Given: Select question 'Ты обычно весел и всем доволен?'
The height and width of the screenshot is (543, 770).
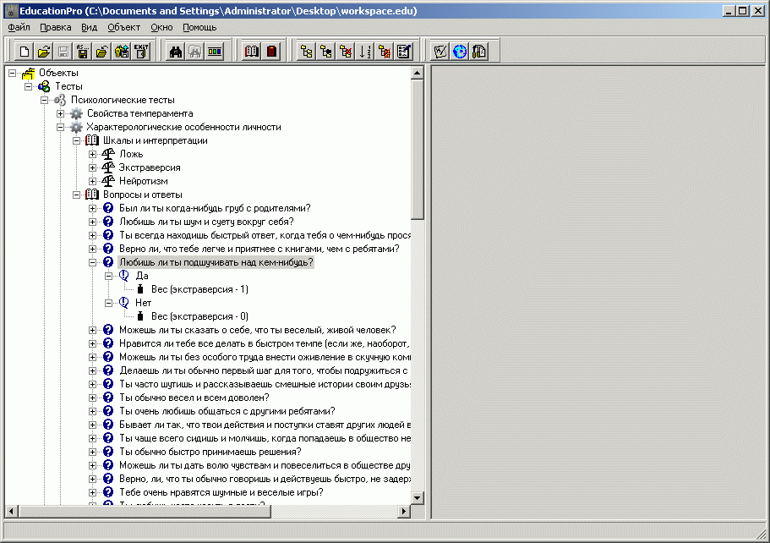Looking at the screenshot, I should [x=194, y=398].
